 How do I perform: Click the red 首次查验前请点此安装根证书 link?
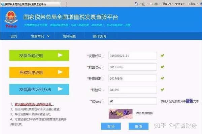[x=34, y=104]
